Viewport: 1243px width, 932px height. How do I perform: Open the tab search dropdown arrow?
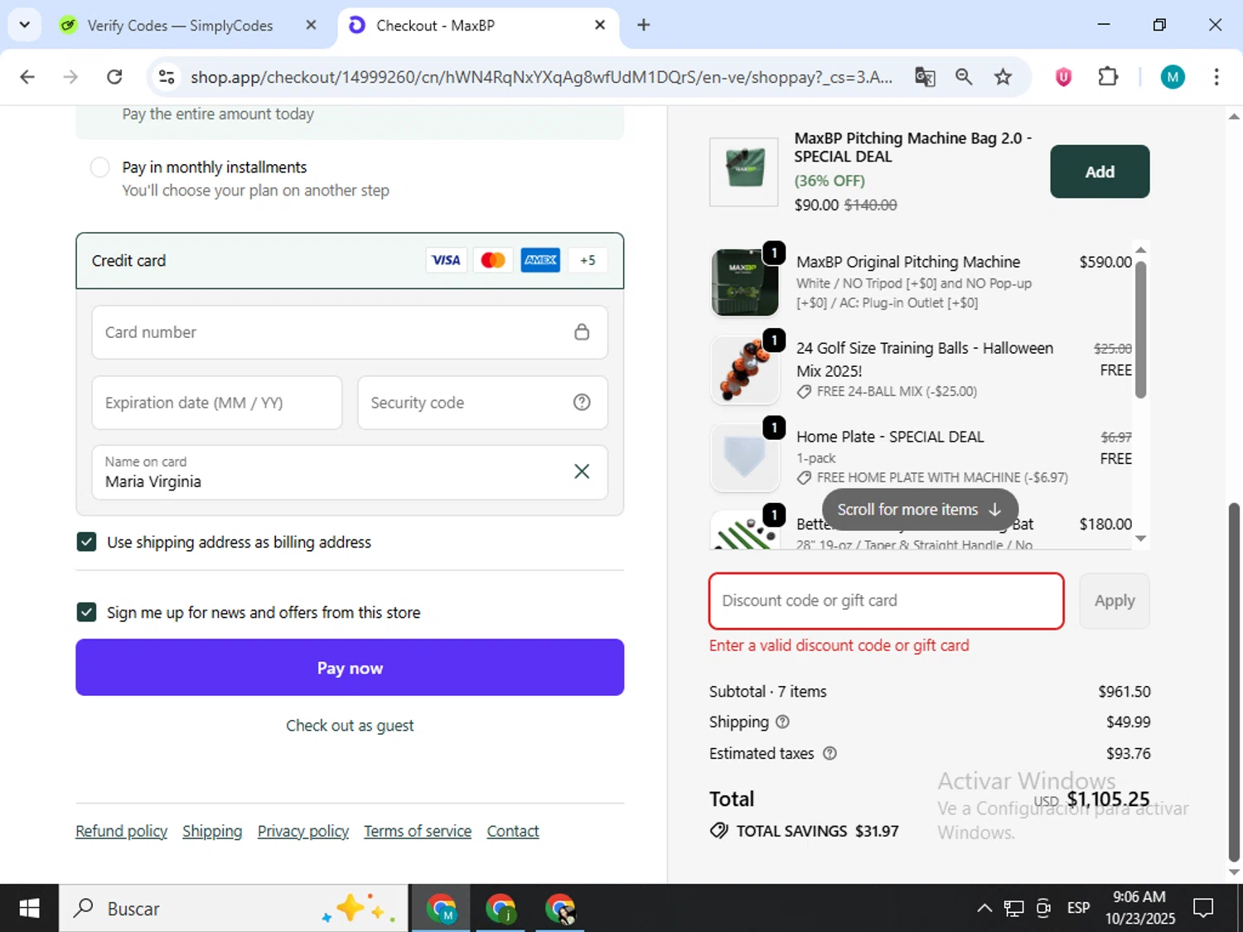[x=24, y=25]
